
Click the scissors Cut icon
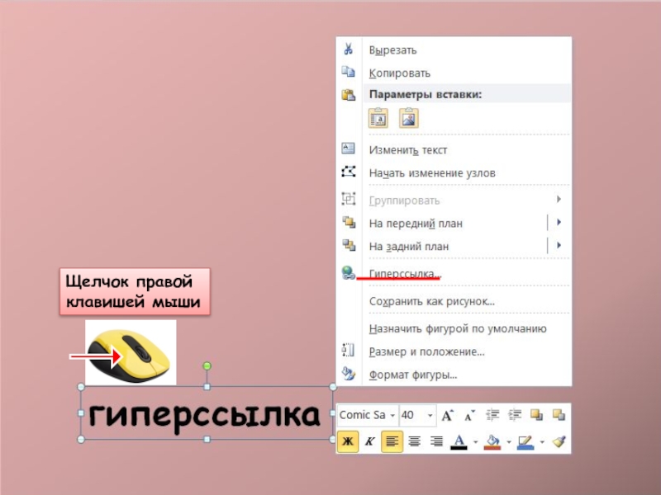point(348,49)
